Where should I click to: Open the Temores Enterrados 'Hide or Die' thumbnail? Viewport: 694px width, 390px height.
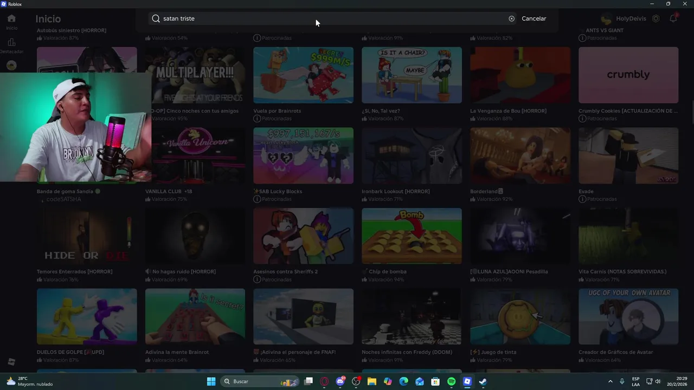coord(87,236)
